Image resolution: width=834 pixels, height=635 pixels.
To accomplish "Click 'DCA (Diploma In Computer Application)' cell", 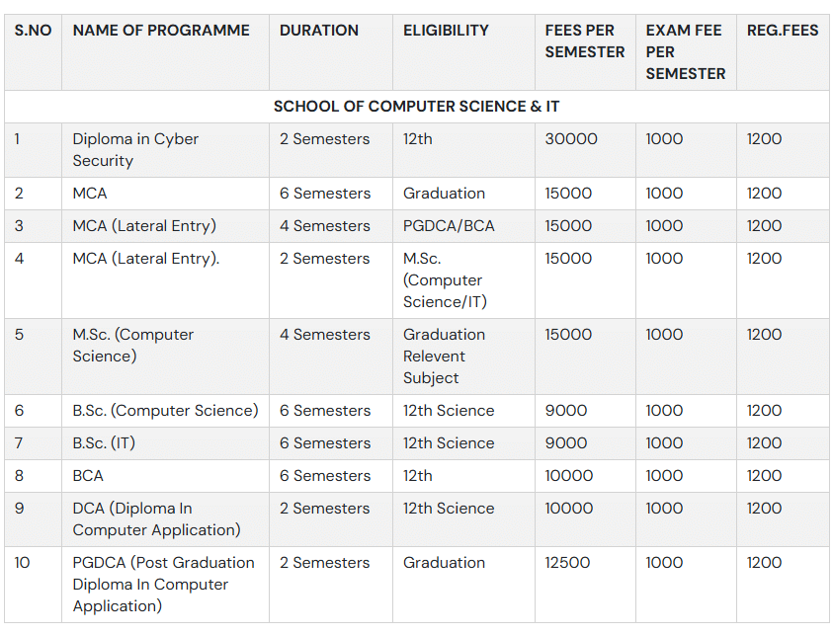I will [156, 519].
